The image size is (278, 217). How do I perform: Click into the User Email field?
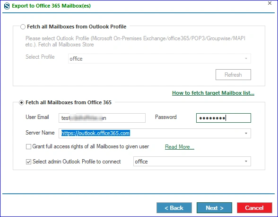102,118
